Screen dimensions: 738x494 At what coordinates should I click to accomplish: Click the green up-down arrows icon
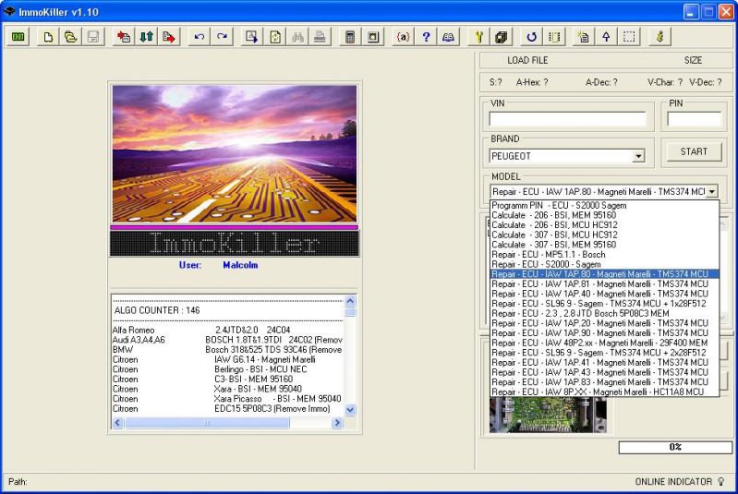[x=146, y=37]
